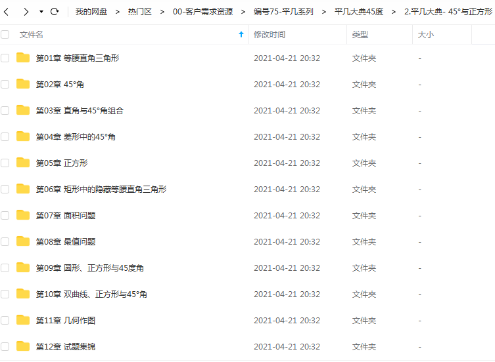Screen dimensions: 495x362
Task: Sort by 修改时间 column
Action: (x=270, y=34)
